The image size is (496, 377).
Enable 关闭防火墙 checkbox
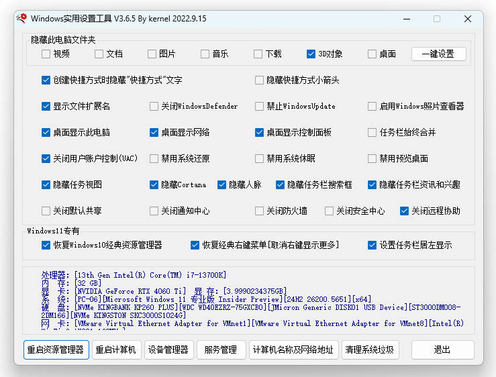click(259, 211)
